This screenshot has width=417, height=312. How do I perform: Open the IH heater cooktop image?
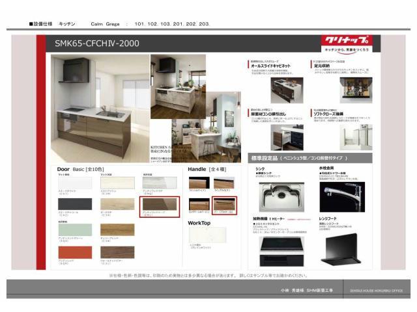[x=279, y=252]
